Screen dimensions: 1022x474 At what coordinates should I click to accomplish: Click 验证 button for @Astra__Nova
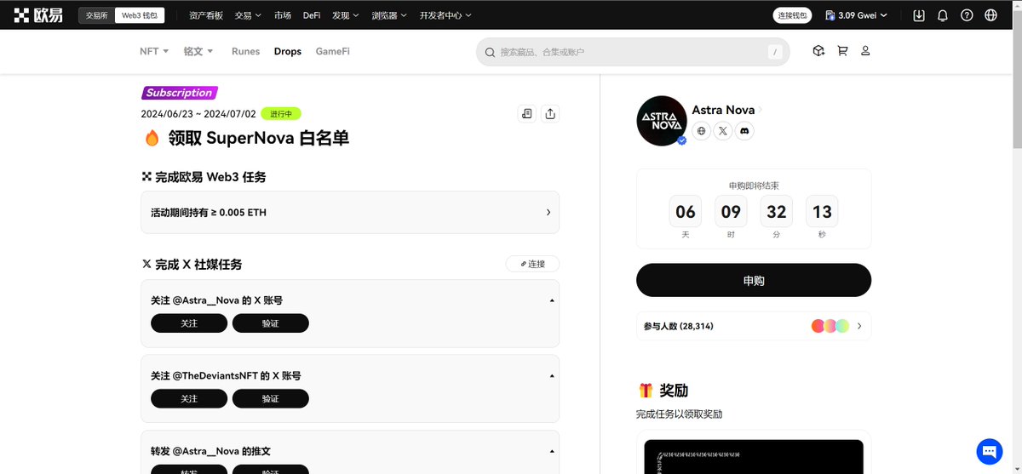coord(271,323)
